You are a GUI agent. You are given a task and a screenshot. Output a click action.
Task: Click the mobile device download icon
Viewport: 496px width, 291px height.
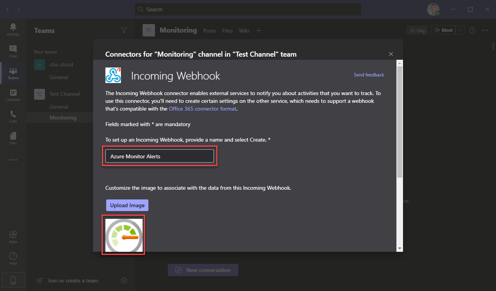pyautogui.click(x=13, y=280)
